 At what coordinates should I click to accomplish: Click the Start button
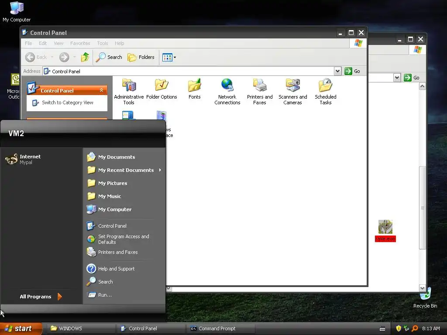point(21,328)
